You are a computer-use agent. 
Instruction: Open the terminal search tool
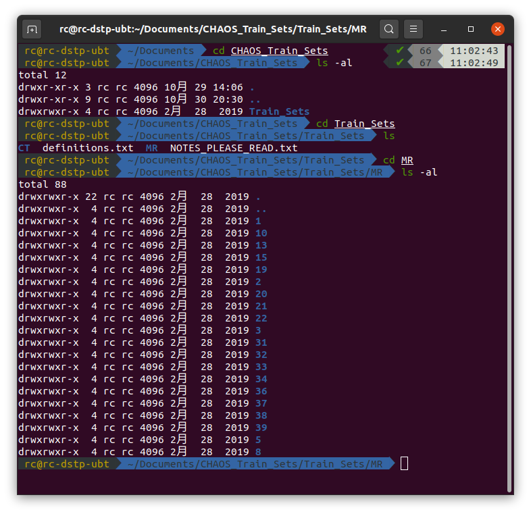point(388,29)
